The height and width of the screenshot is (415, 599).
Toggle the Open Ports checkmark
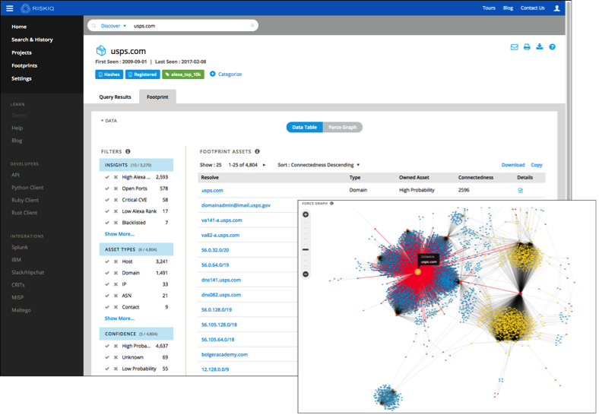(x=107, y=188)
